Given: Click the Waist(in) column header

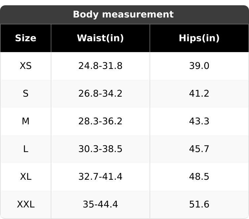Looking at the screenshot, I should tap(100, 38).
